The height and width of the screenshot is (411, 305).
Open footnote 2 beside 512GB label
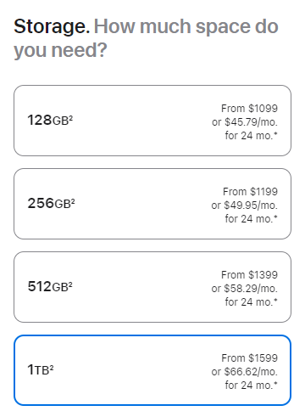pyautogui.click(x=70, y=284)
